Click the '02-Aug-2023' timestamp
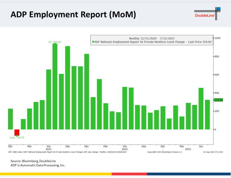 [x=213, y=152]
